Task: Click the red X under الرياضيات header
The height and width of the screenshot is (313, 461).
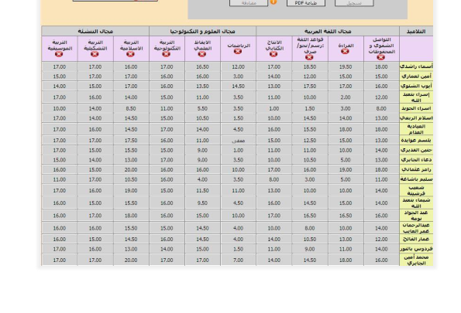Action: point(238,51)
